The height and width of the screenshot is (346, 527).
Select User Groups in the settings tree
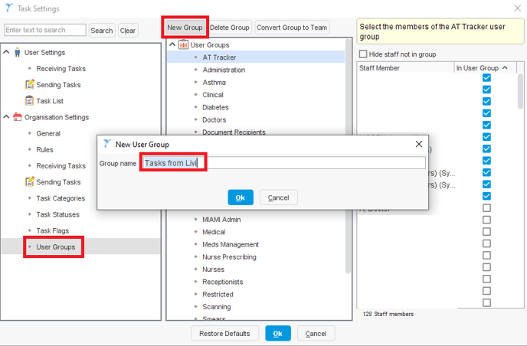(54, 246)
